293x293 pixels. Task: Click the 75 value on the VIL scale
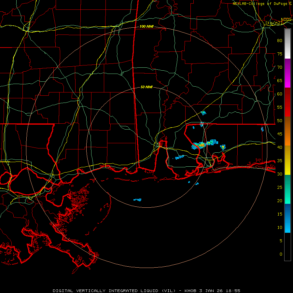pos(280,54)
